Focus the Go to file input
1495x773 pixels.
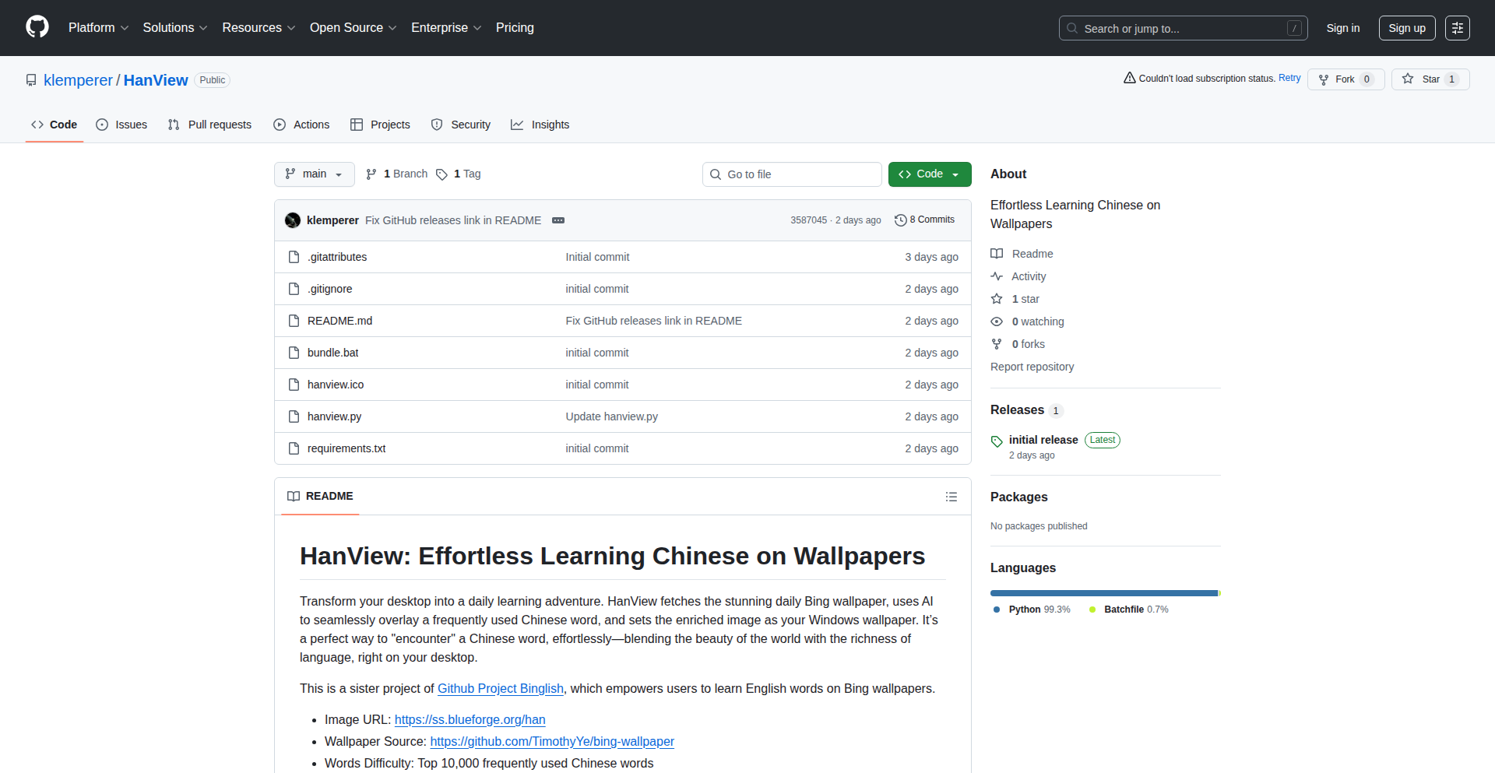[792, 174]
